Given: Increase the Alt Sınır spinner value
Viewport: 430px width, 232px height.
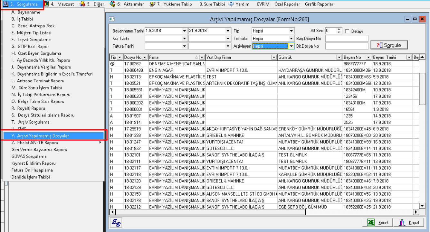Looking at the screenshot, I should click(x=339, y=29).
